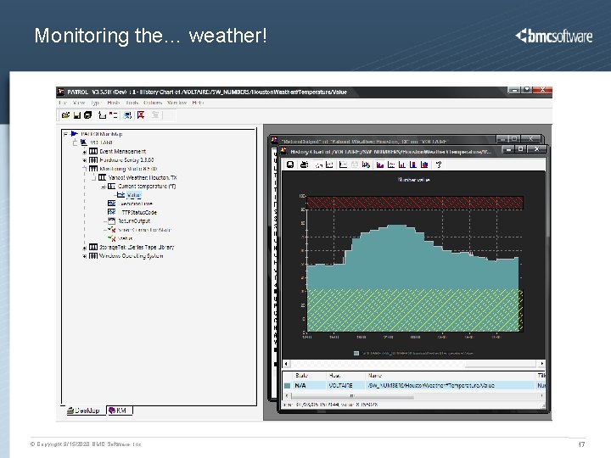Maximize the History Chart window

pyautogui.click(x=520, y=149)
